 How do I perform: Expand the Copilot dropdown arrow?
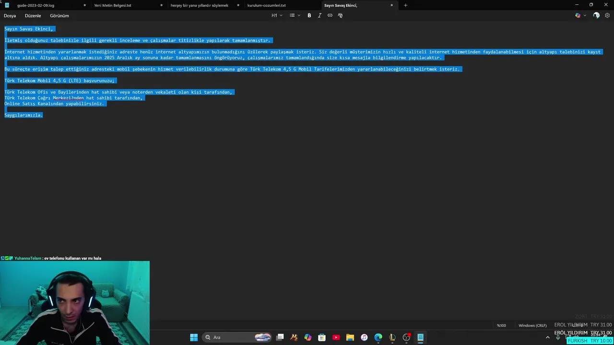click(585, 15)
